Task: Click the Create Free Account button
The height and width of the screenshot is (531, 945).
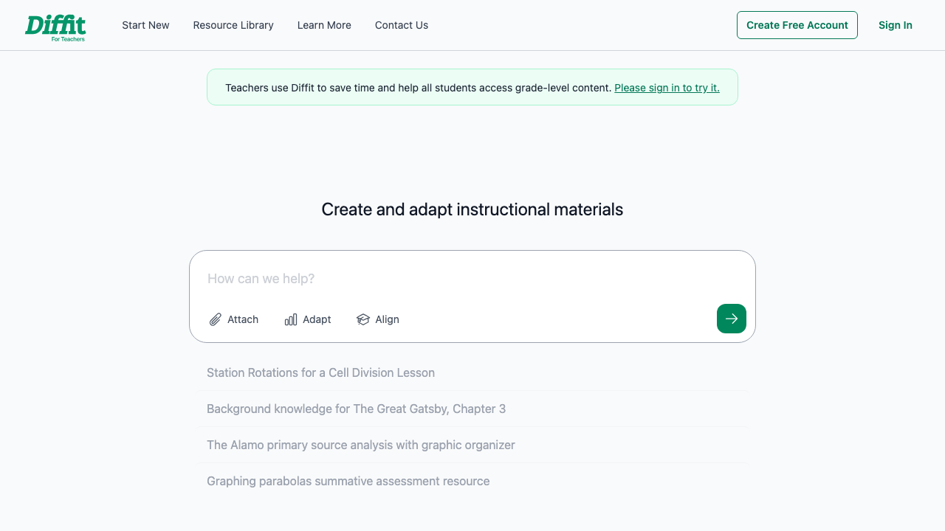Action: 797,25
